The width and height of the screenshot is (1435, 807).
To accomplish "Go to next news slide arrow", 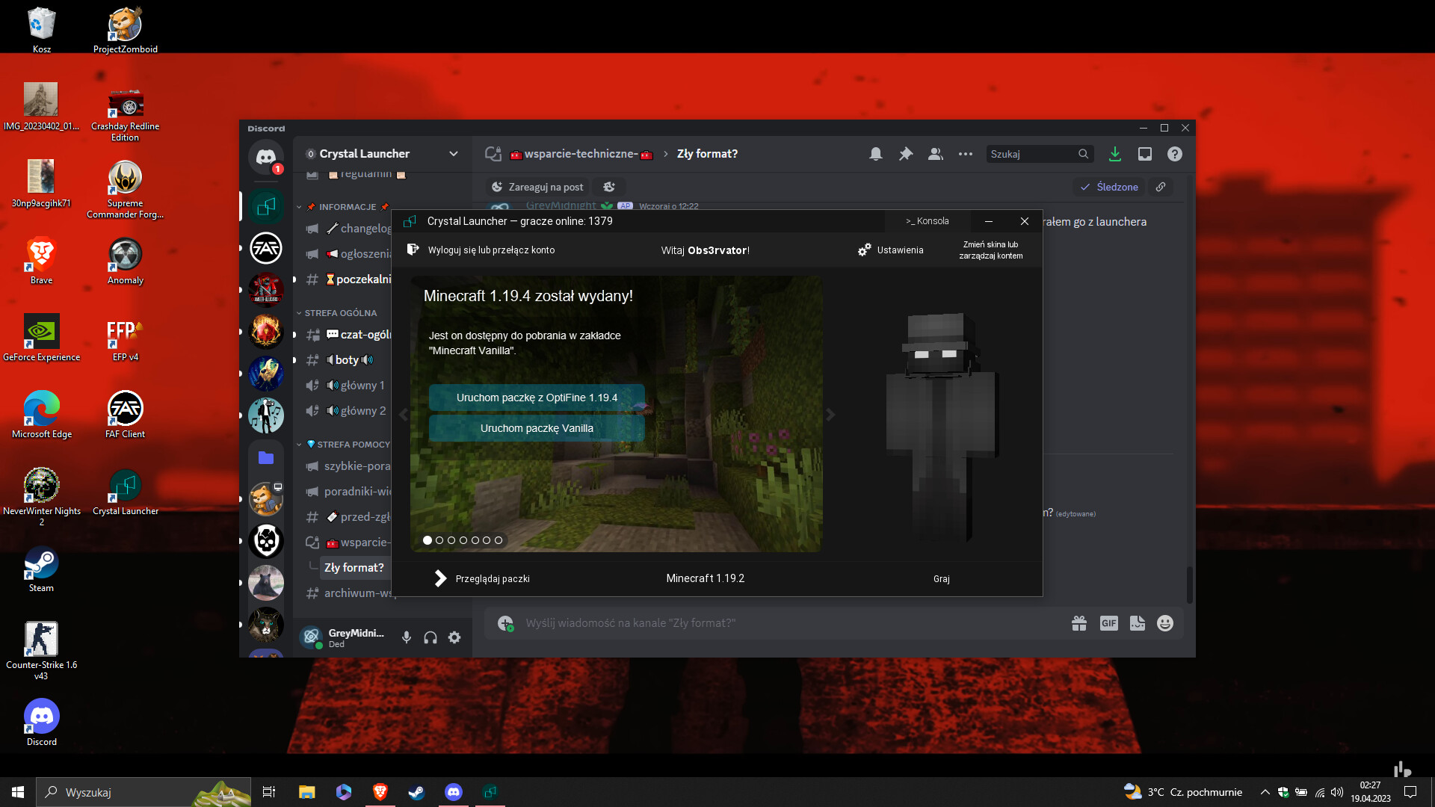I will pos(830,415).
